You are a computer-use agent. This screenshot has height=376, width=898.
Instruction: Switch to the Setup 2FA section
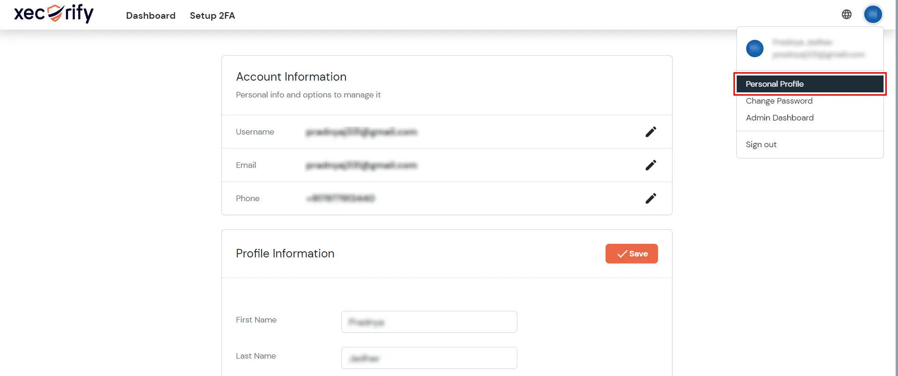(x=212, y=15)
